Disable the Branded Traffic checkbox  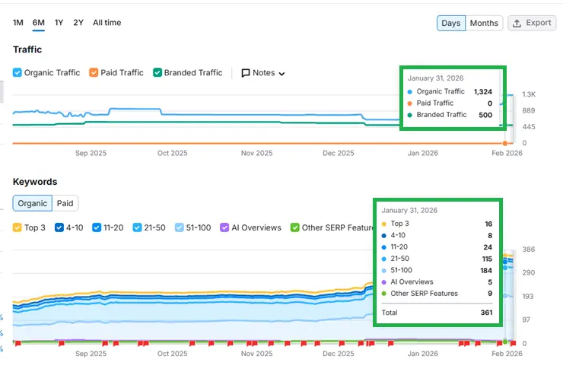pyautogui.click(x=157, y=73)
